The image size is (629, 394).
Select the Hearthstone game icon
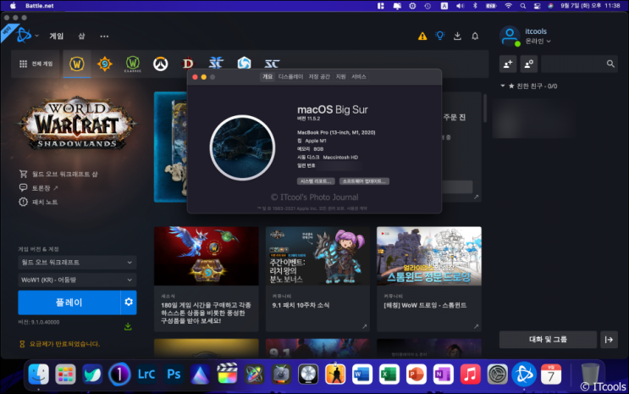click(105, 64)
